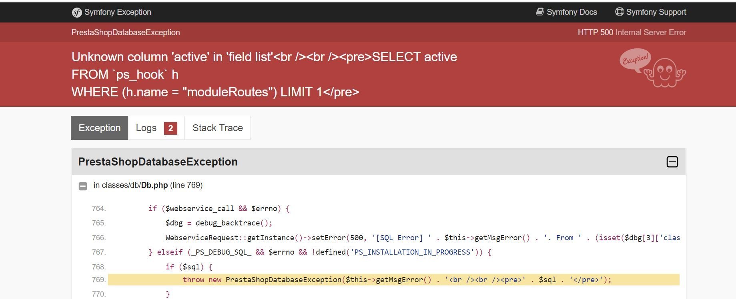Image resolution: width=736 pixels, height=299 pixels.
Task: Click the PrestaShopDatabaseException block heading
Action: (x=158, y=161)
